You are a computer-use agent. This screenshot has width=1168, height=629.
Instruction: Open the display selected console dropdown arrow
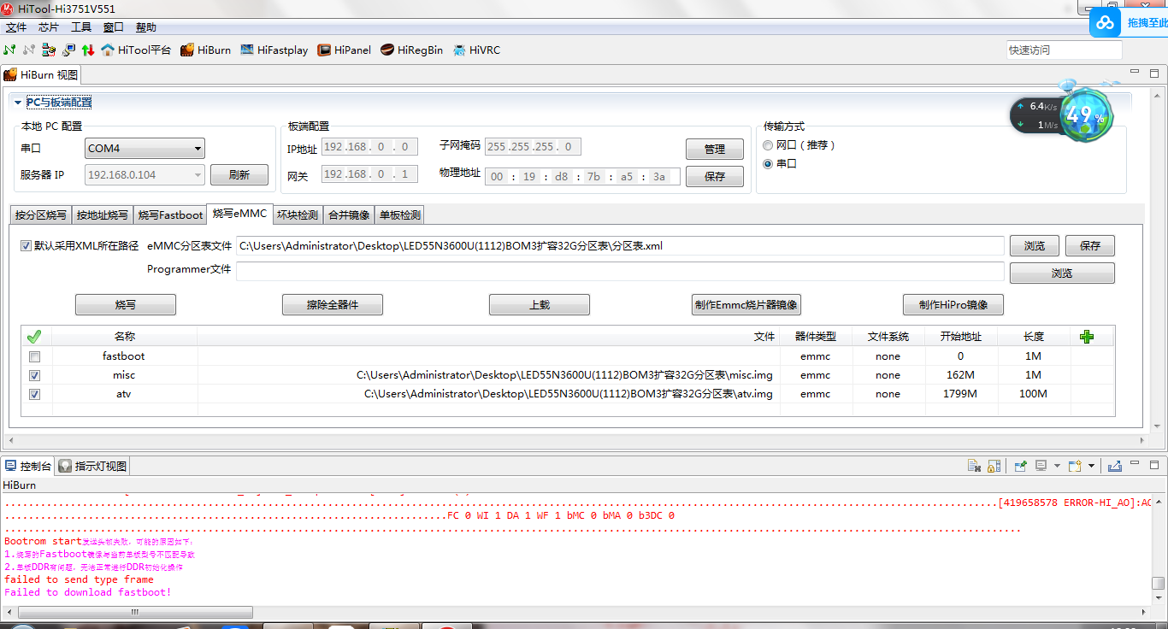pyautogui.click(x=1057, y=466)
